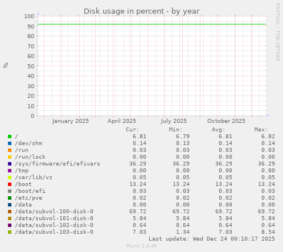Click the 'July 2025' axis label
Viewport: 283px width, 252px height.
[x=174, y=121]
